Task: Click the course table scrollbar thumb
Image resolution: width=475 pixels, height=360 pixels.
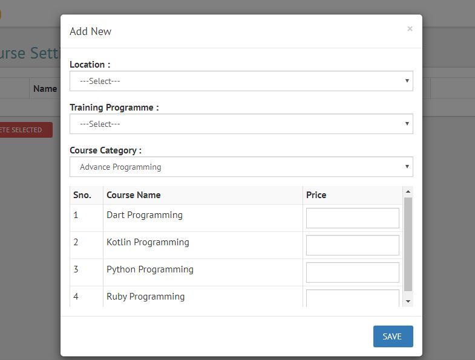Action: click(408, 244)
